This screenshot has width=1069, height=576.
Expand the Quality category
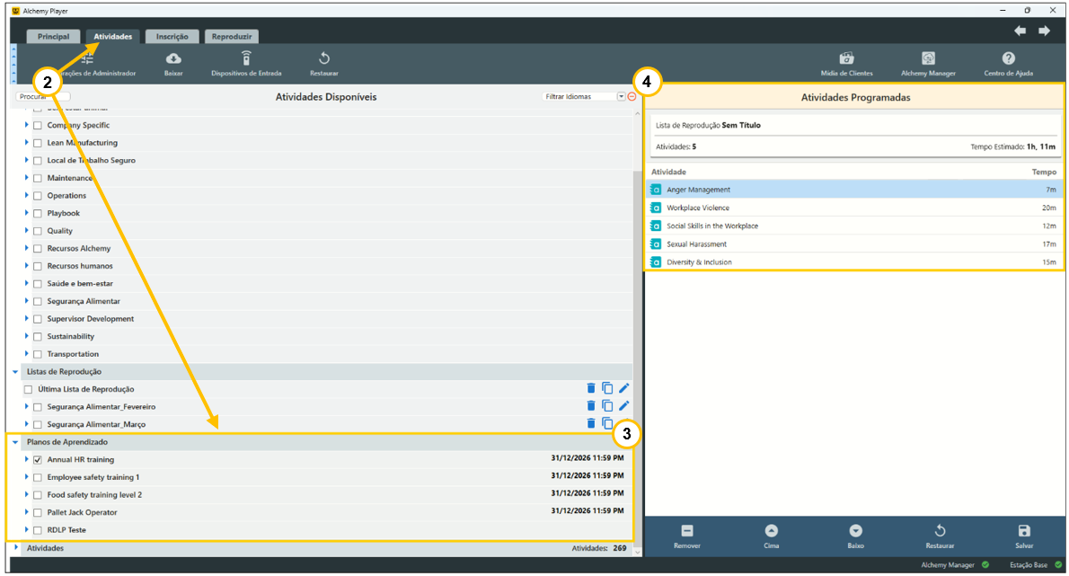click(x=27, y=231)
